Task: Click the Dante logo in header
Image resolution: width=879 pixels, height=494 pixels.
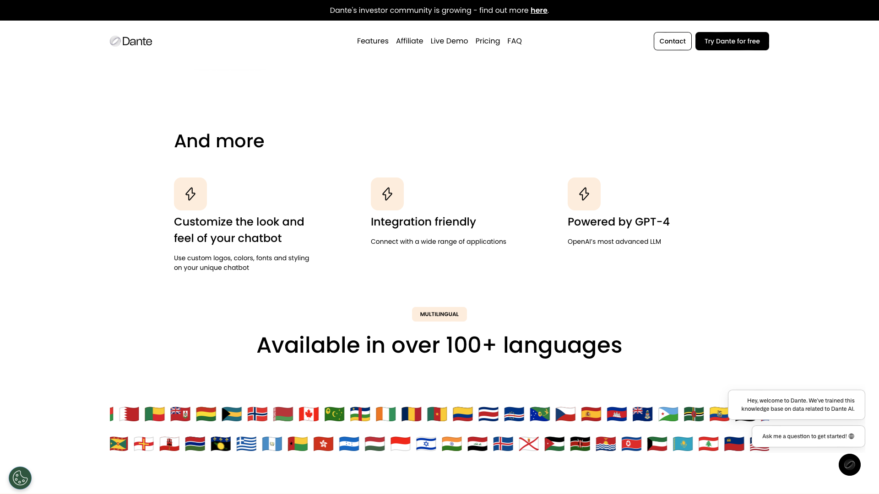Action: click(x=131, y=41)
